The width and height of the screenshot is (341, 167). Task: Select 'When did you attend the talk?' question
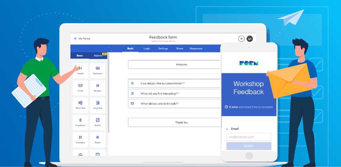tap(174, 104)
